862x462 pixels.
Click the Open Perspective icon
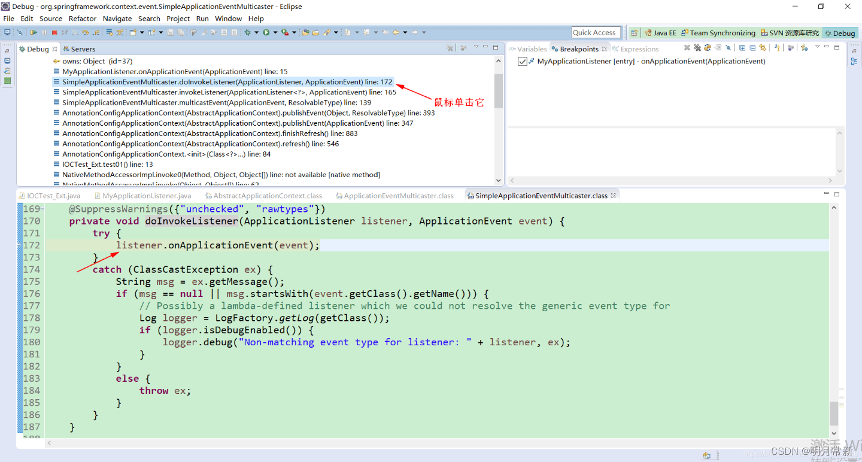click(634, 33)
